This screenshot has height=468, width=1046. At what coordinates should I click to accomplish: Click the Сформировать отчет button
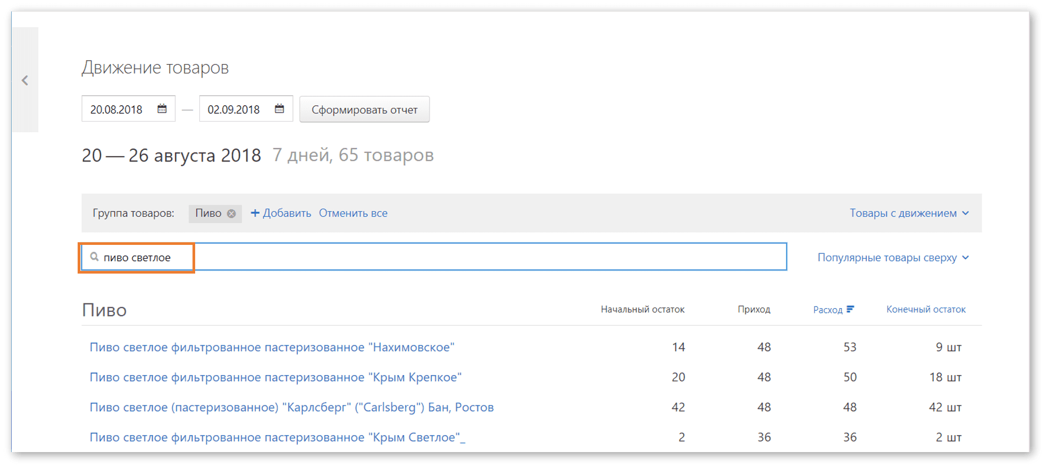(364, 109)
